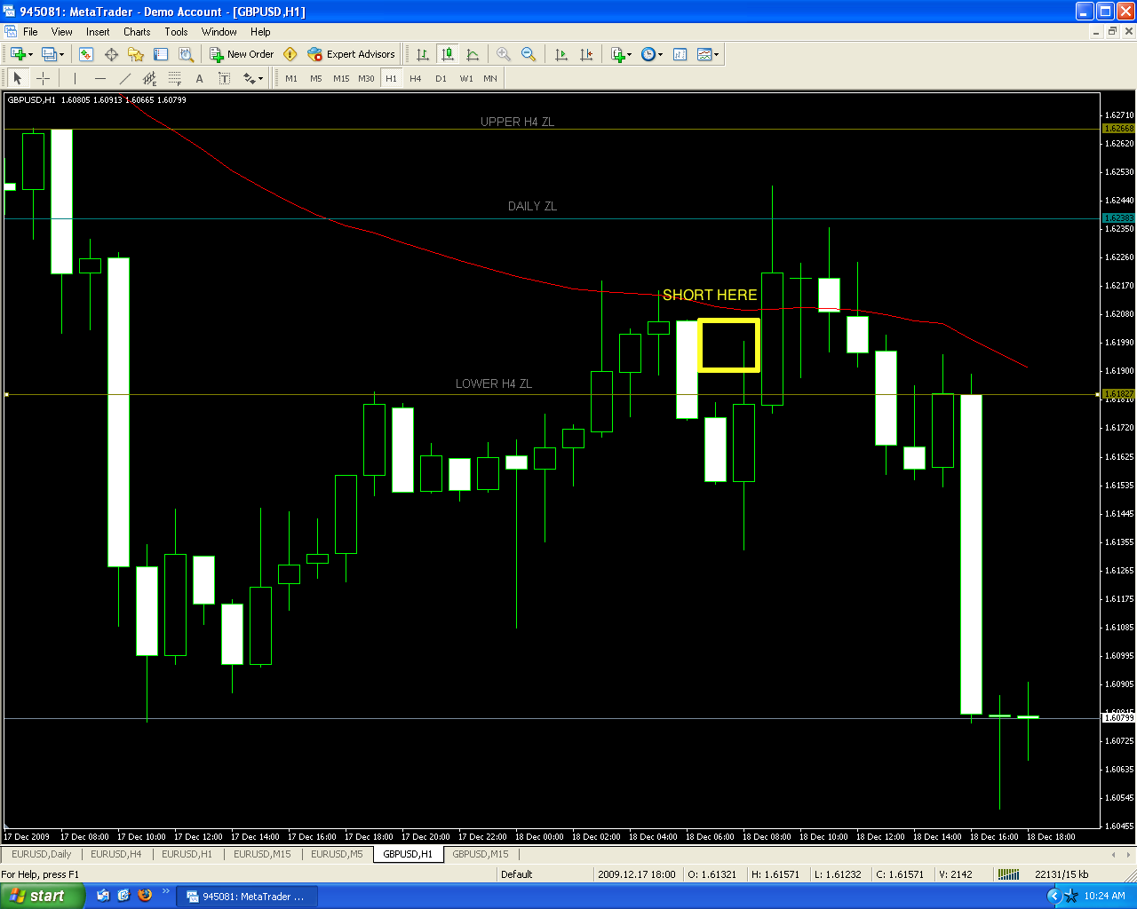This screenshot has width=1137, height=909.
Task: Select the equidistant channel tool
Action: click(x=149, y=78)
